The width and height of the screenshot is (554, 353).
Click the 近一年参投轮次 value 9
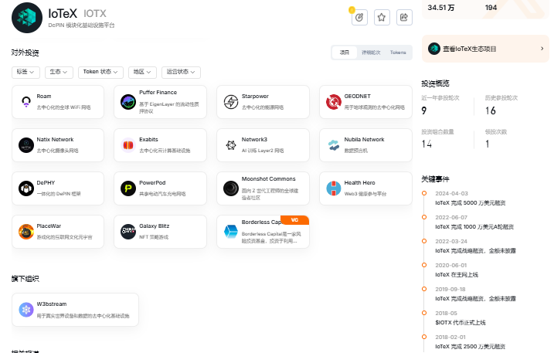tap(424, 110)
